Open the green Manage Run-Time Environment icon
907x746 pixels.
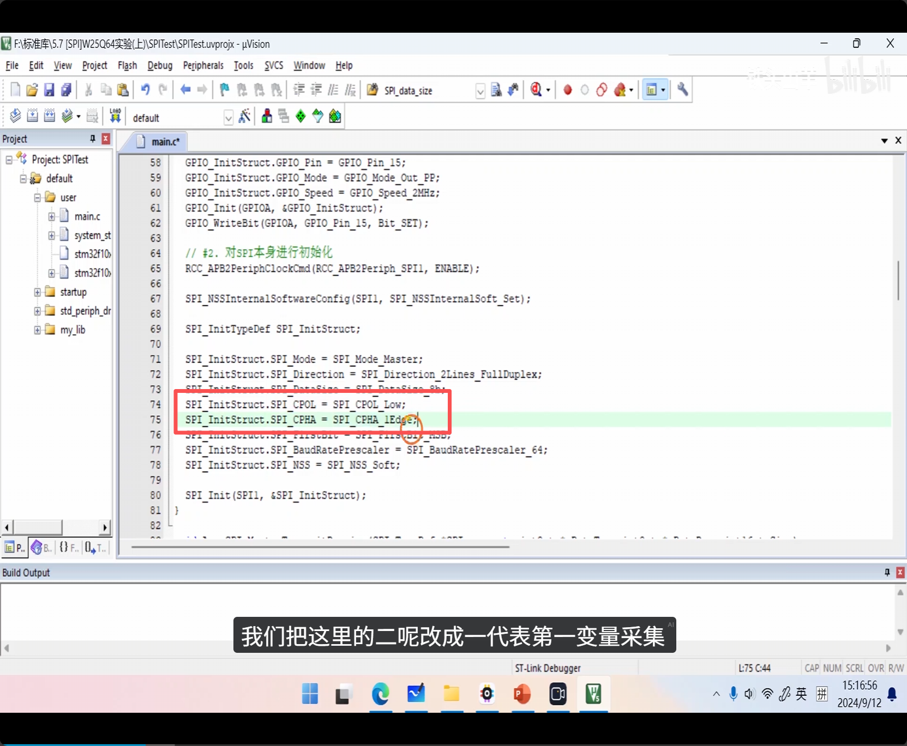point(301,116)
